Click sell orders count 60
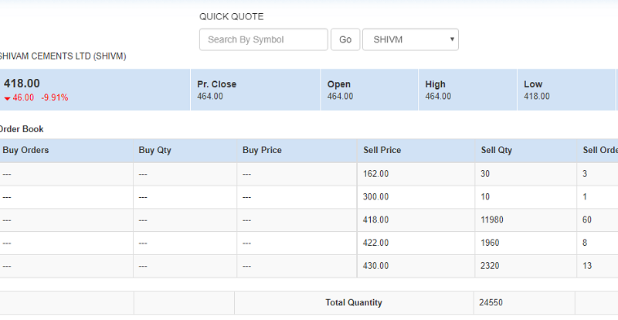This screenshot has height=320, width=618. (x=587, y=220)
